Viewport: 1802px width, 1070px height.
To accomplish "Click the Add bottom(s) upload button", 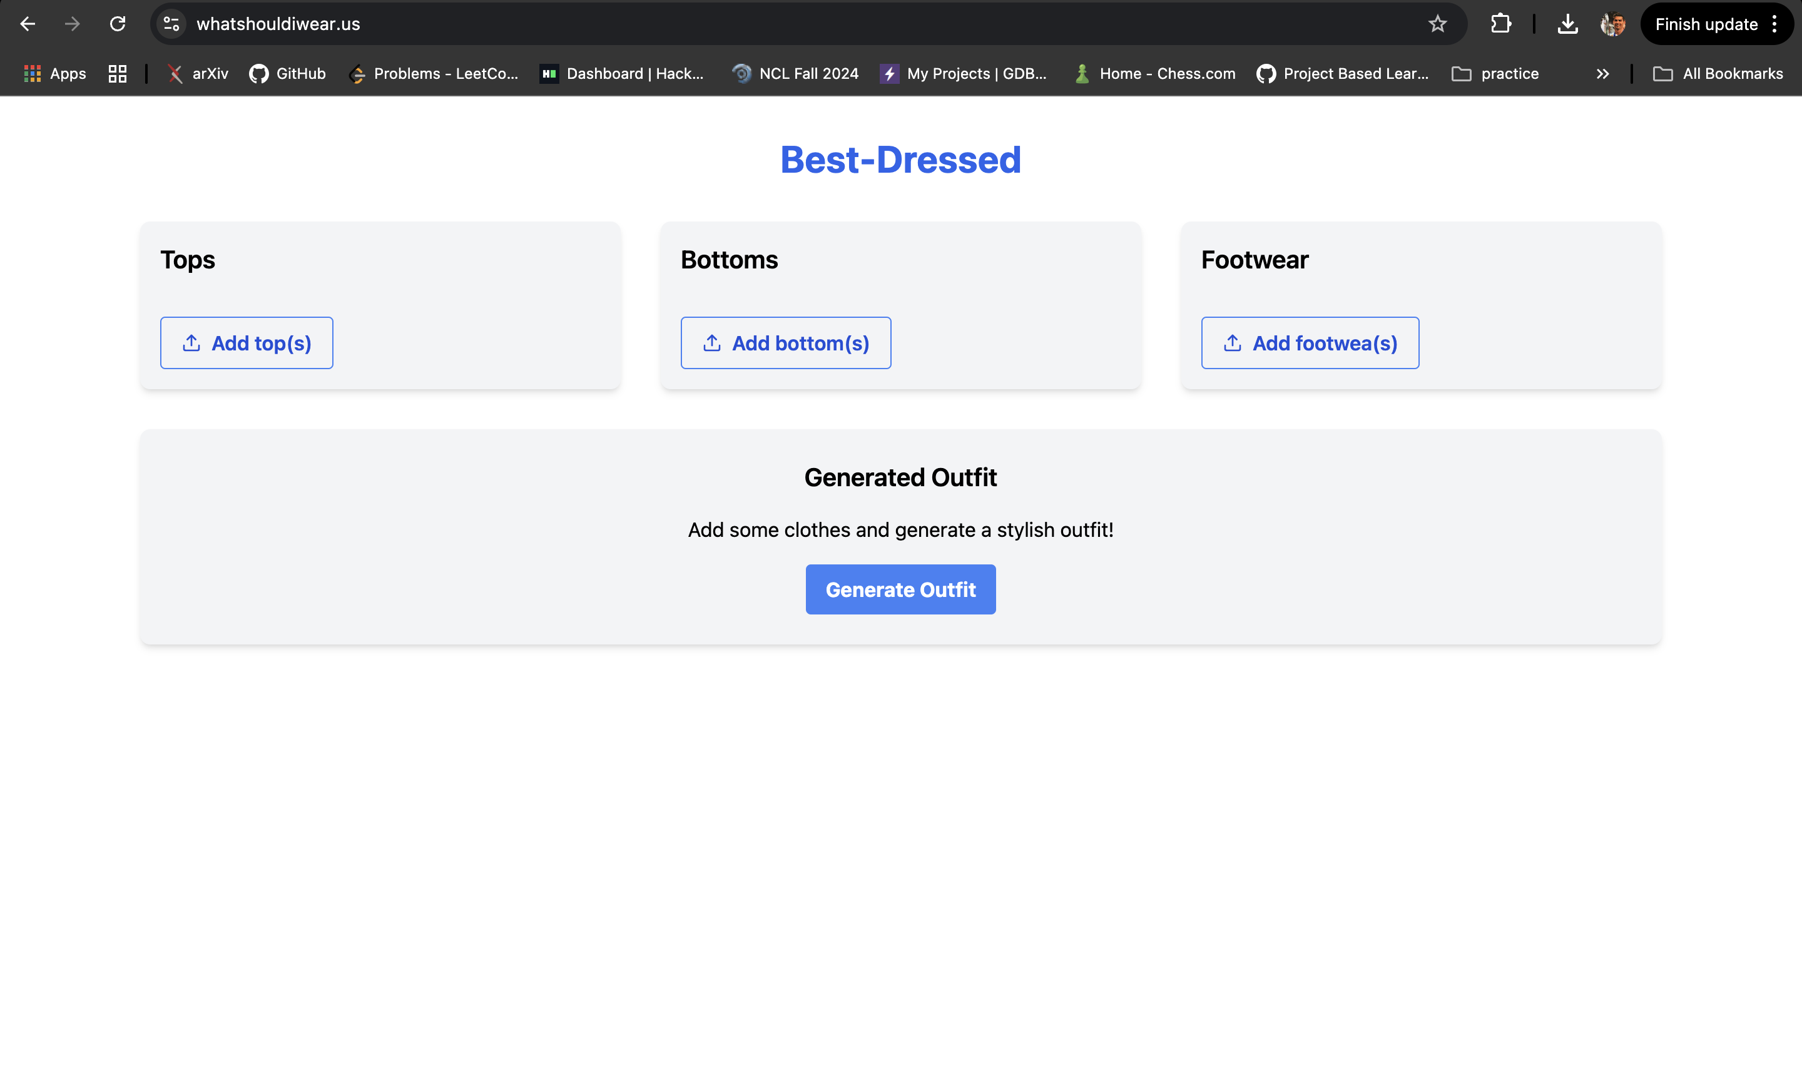I will 786,343.
